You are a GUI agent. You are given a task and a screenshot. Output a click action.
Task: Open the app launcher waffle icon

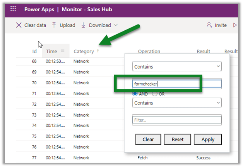click(x=13, y=9)
